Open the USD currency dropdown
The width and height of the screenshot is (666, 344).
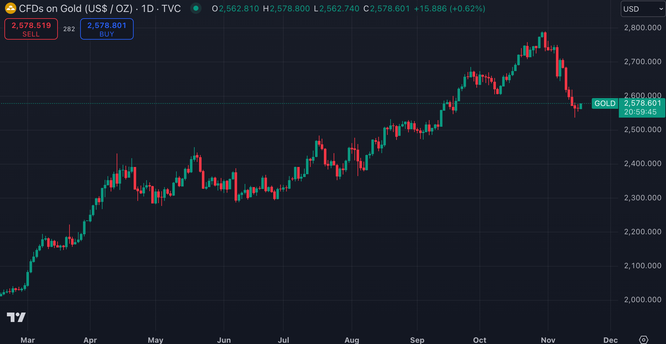click(x=643, y=9)
